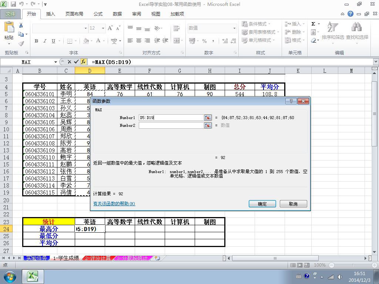The height and width of the screenshot is (284, 379).
Task: Click the Decrease Indent icon
Action: coord(157,41)
